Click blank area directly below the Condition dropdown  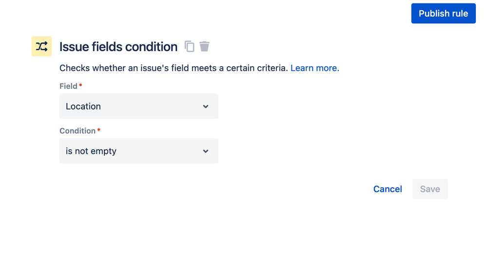(138, 180)
